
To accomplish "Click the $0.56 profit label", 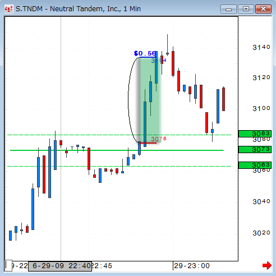I will coord(145,53).
